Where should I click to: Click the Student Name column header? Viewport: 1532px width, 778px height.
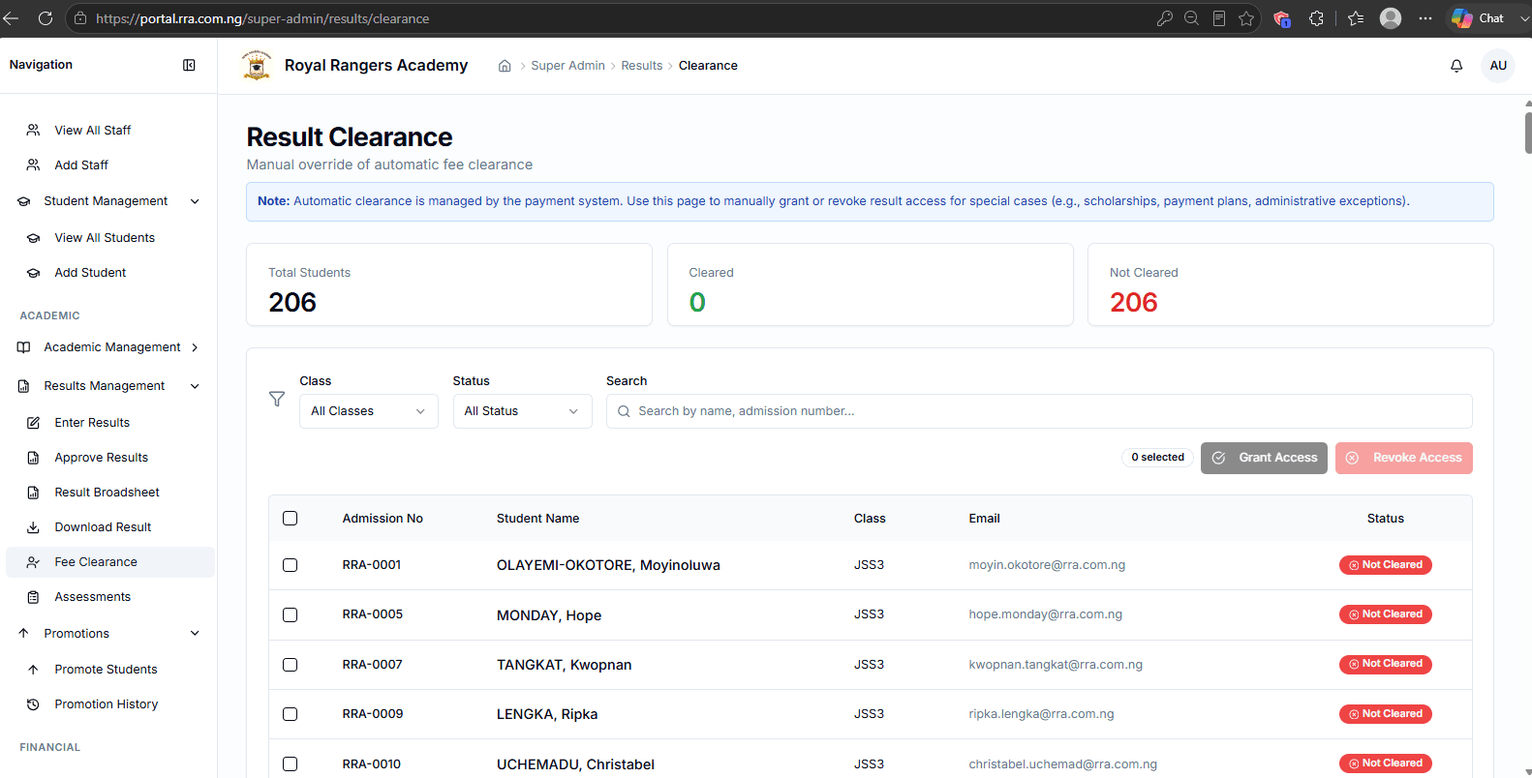point(537,519)
